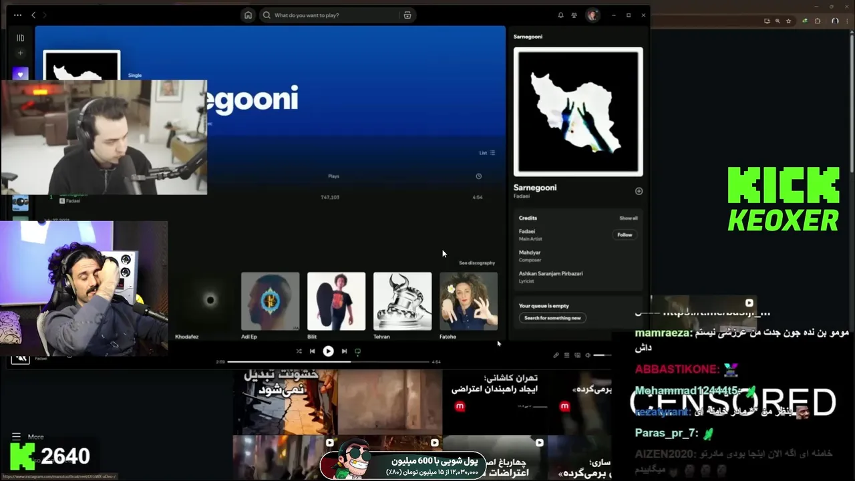The image size is (855, 481).
Task: Skip to next track
Action: [344, 351]
